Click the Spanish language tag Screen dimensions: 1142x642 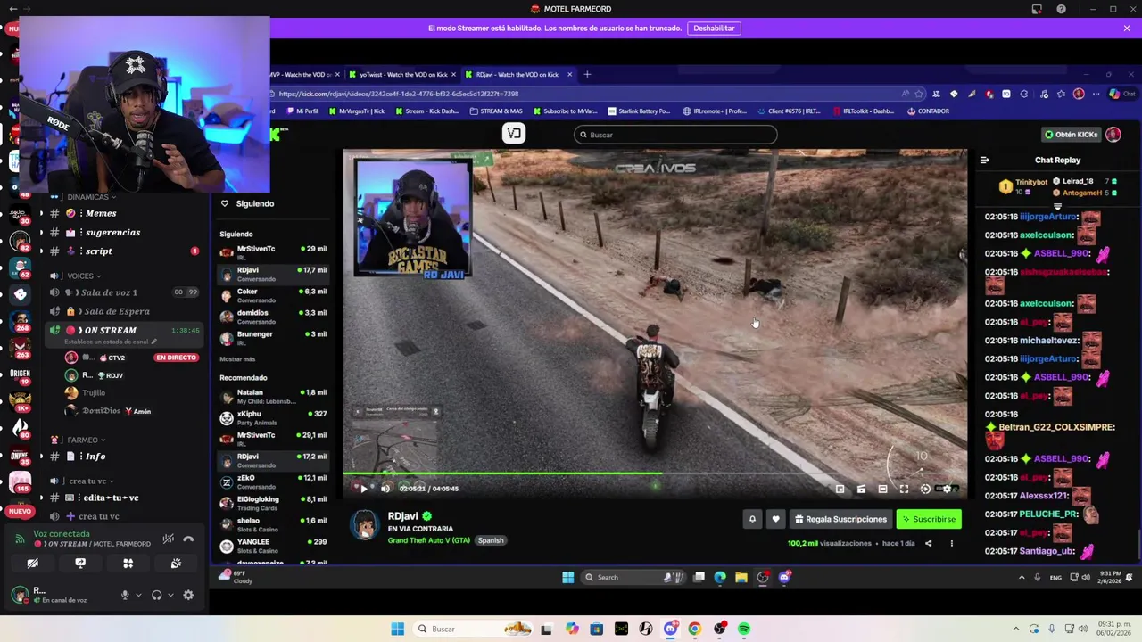point(491,540)
